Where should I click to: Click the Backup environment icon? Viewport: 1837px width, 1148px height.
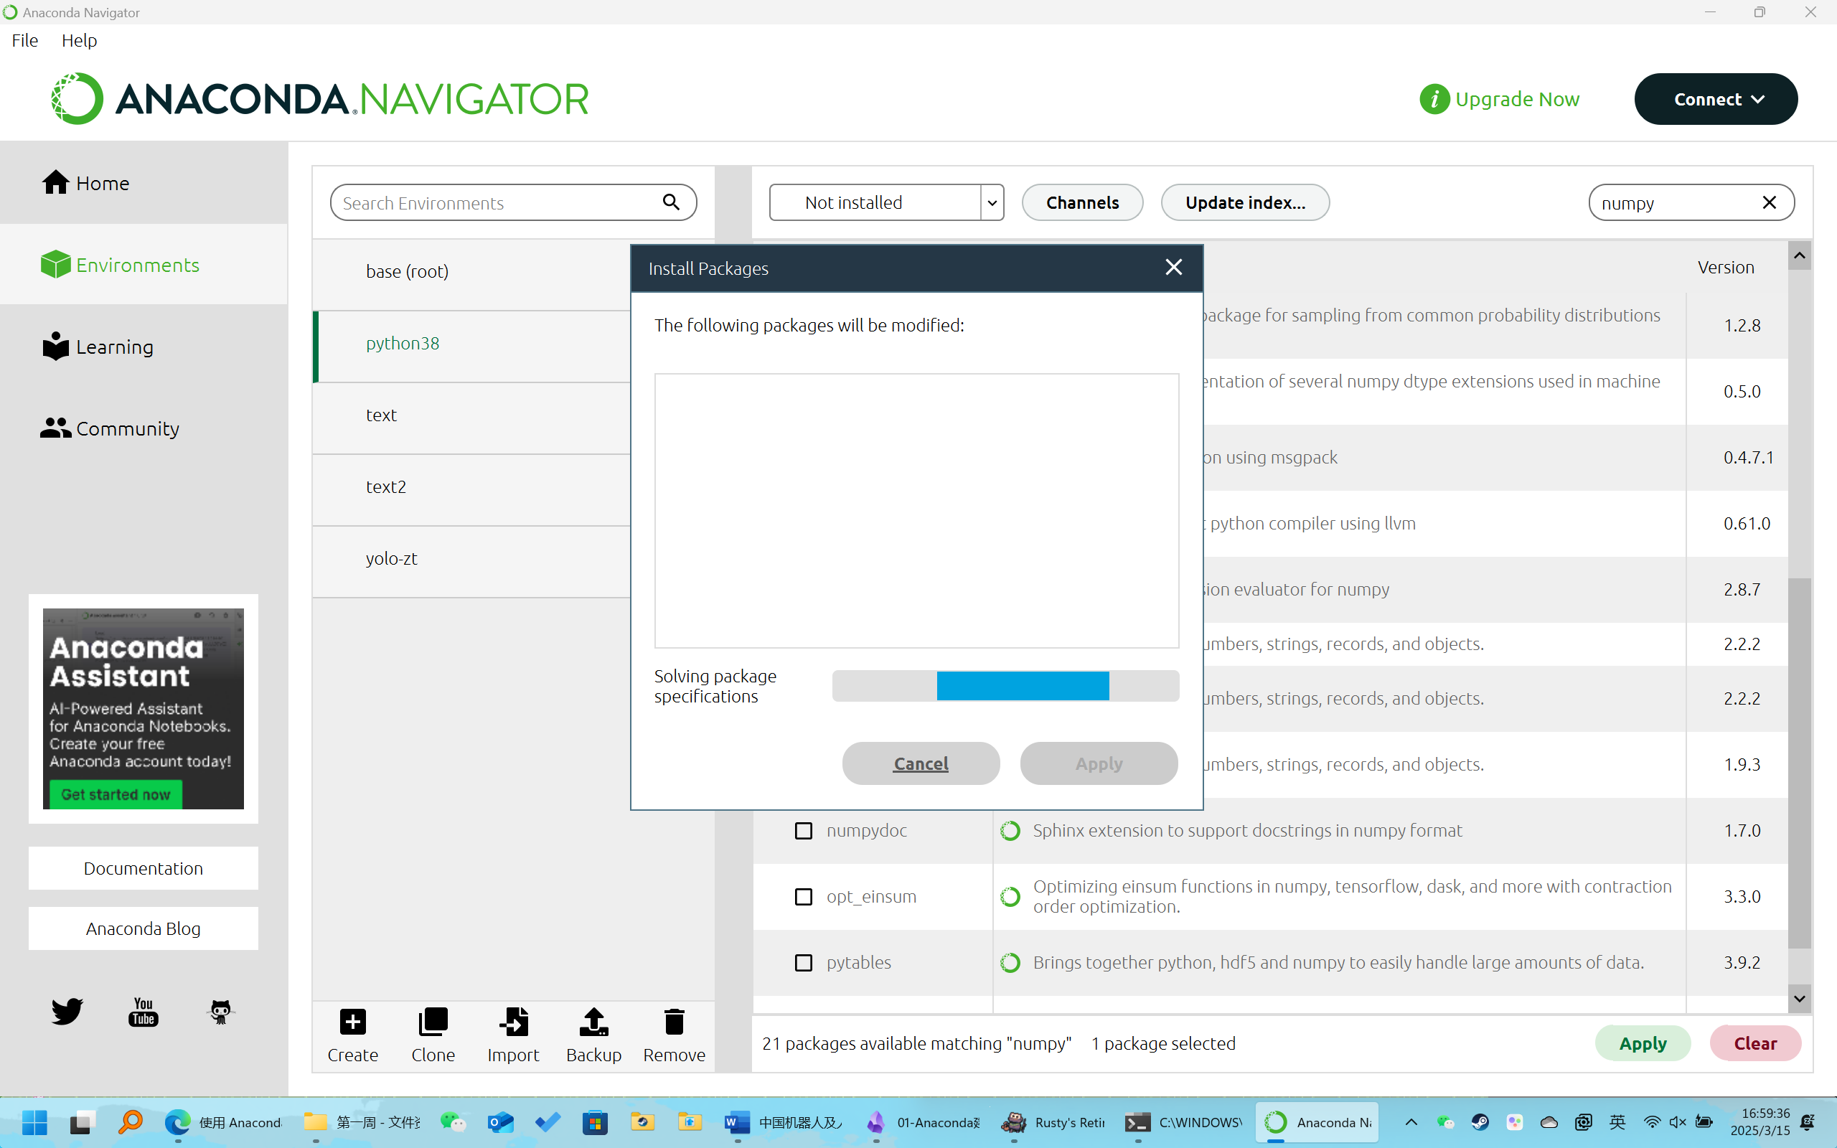[x=593, y=1022]
